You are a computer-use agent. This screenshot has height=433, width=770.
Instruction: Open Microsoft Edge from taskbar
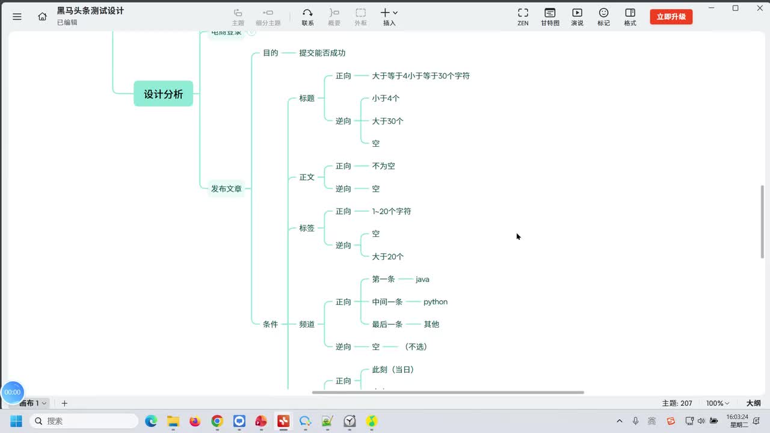(x=151, y=421)
